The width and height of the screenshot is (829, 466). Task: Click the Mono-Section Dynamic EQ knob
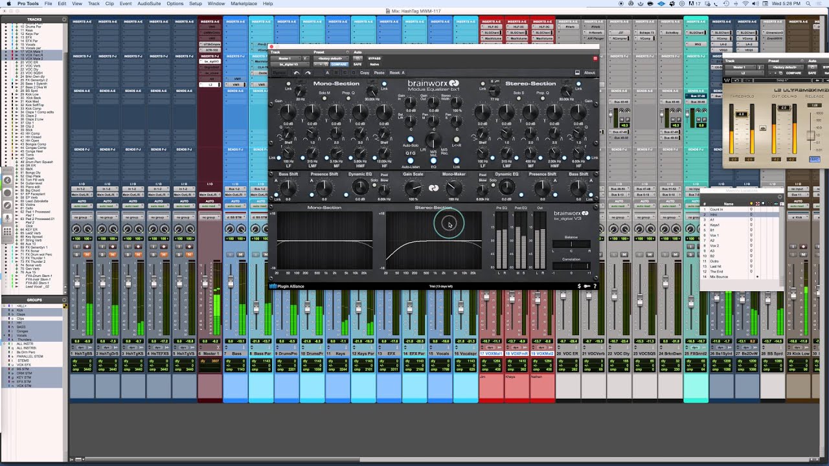pos(360,186)
